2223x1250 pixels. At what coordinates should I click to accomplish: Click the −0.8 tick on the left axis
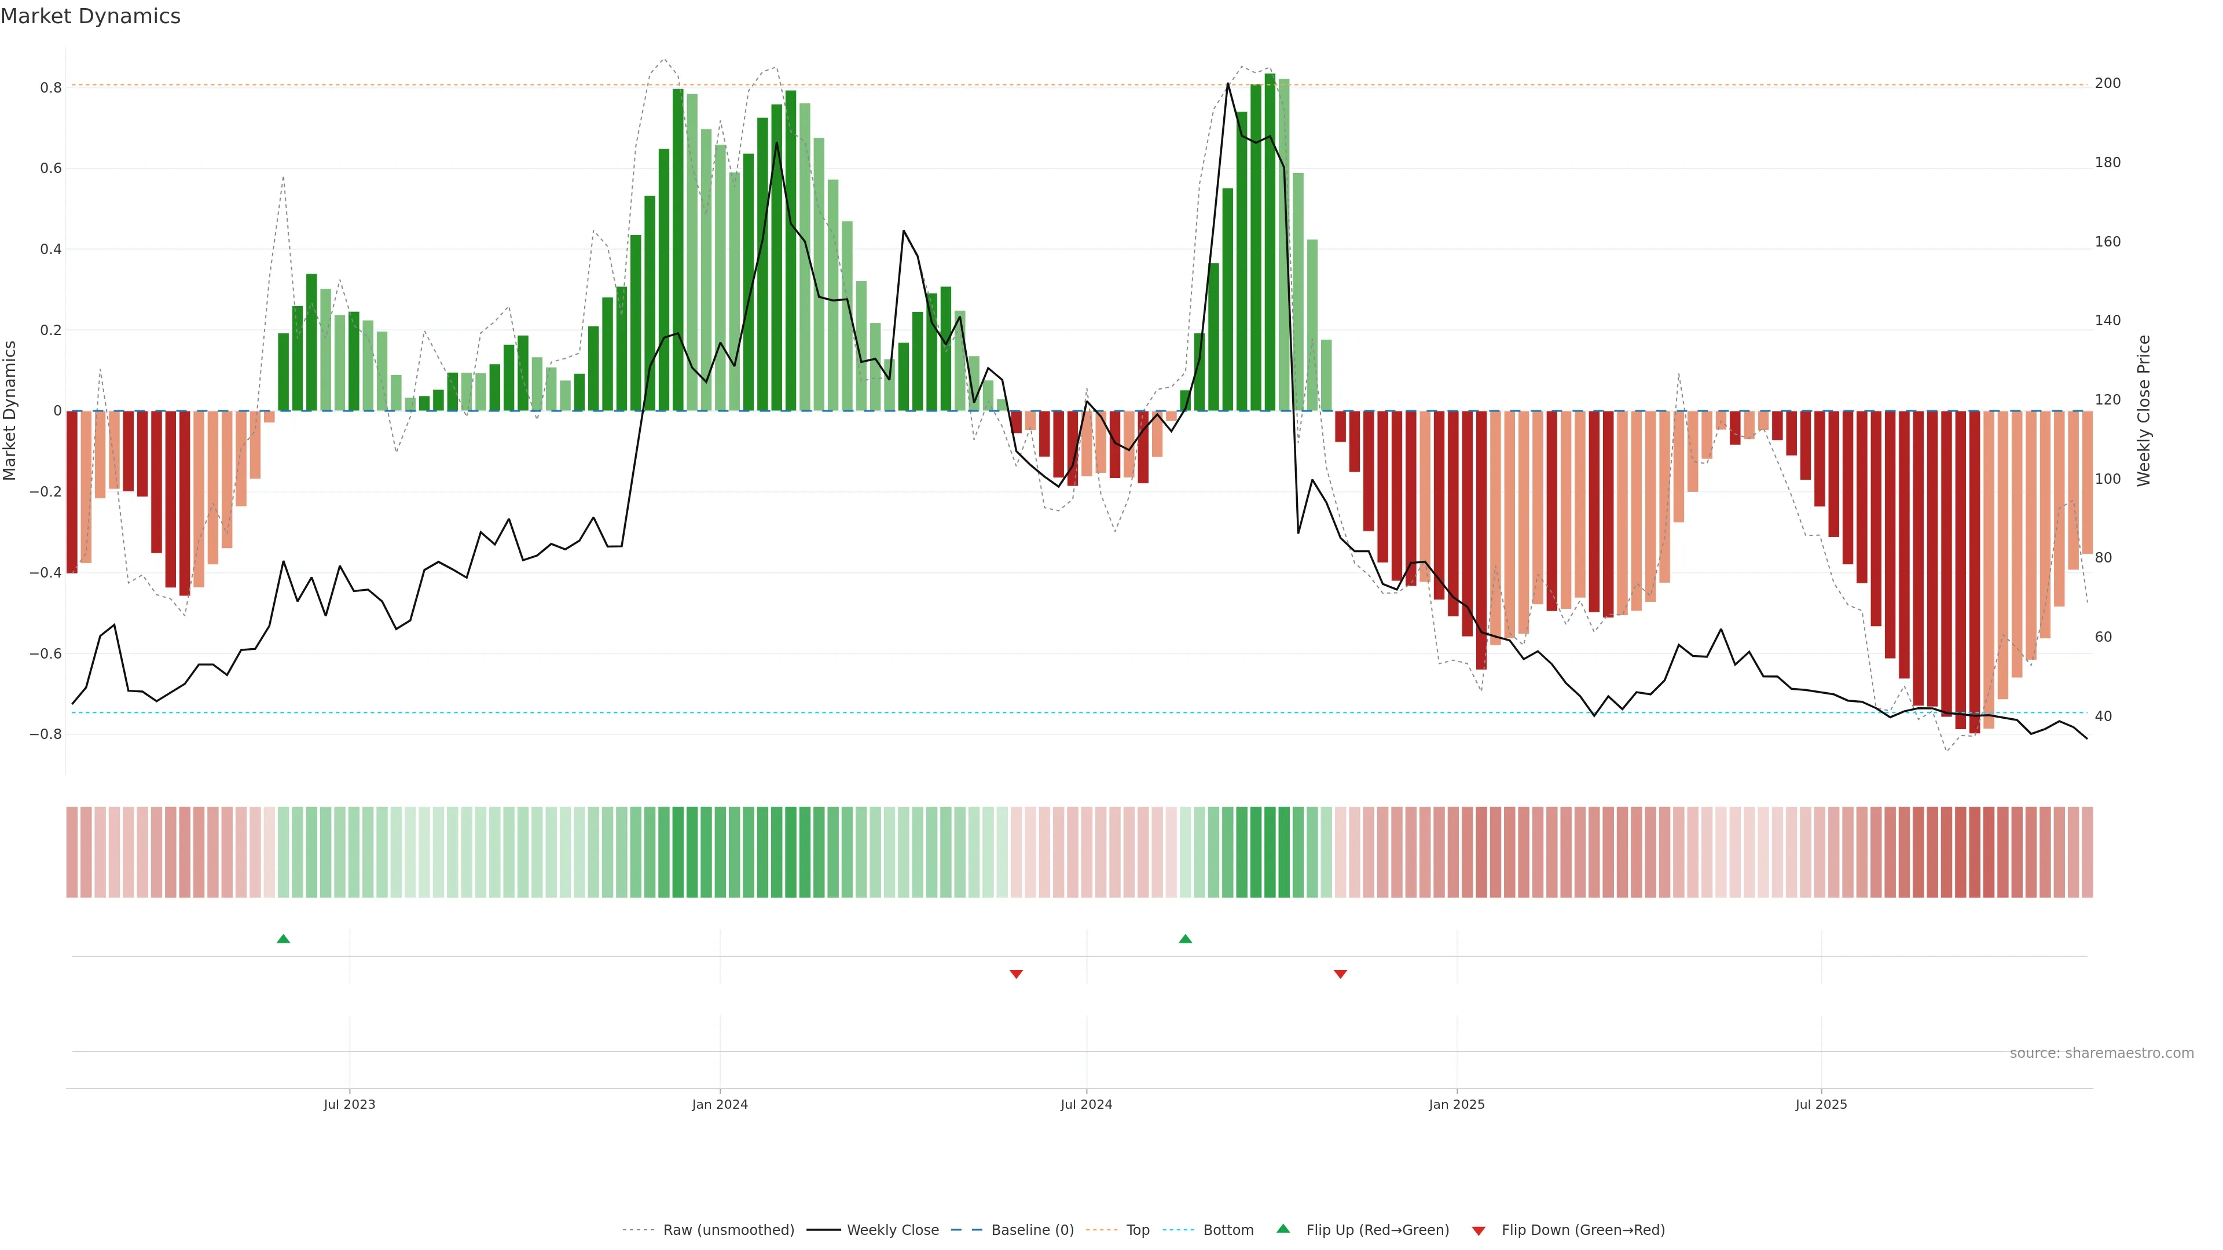click(45, 734)
